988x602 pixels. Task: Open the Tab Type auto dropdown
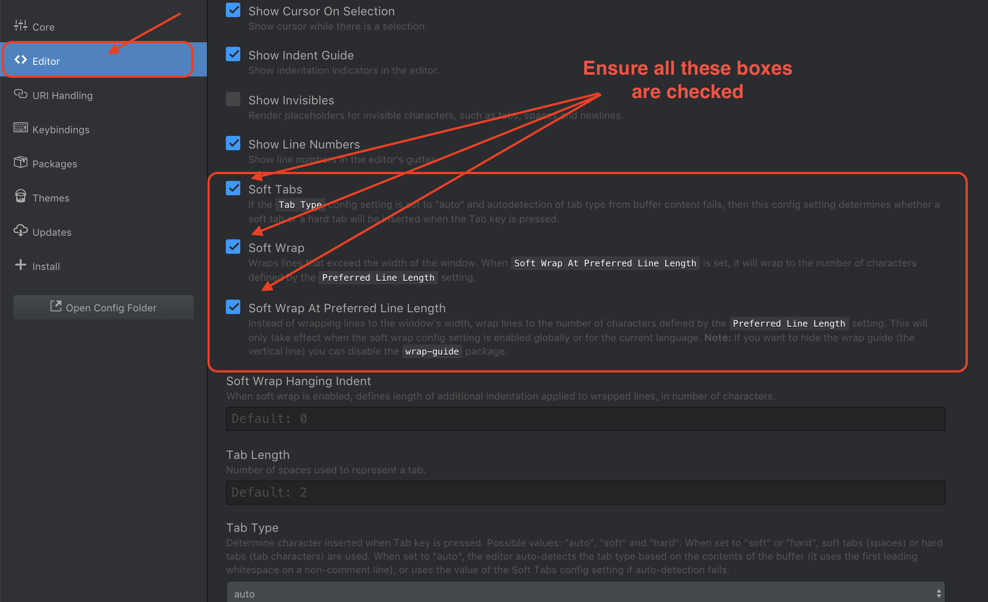point(585,593)
